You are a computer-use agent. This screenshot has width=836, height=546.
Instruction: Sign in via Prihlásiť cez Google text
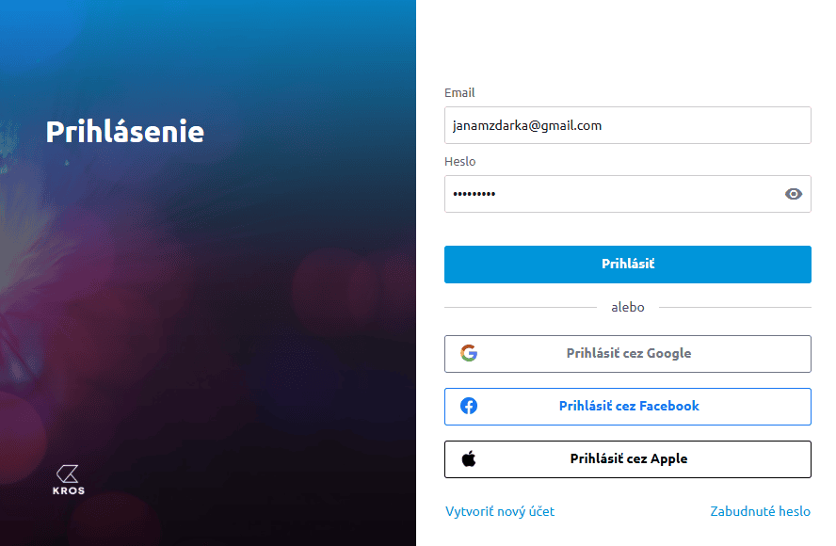[629, 354]
